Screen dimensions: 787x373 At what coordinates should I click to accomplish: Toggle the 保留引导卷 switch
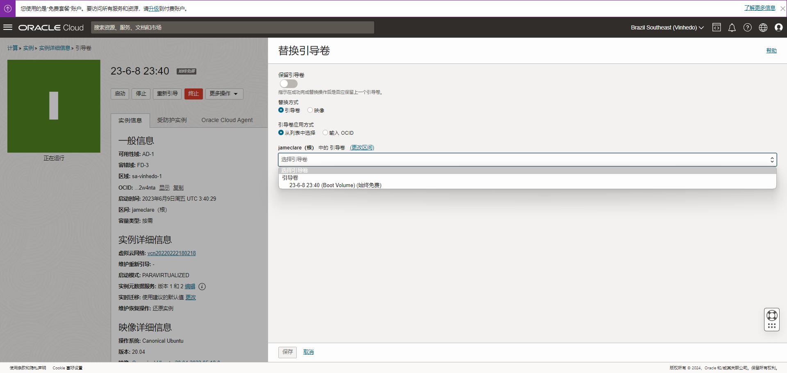point(288,84)
